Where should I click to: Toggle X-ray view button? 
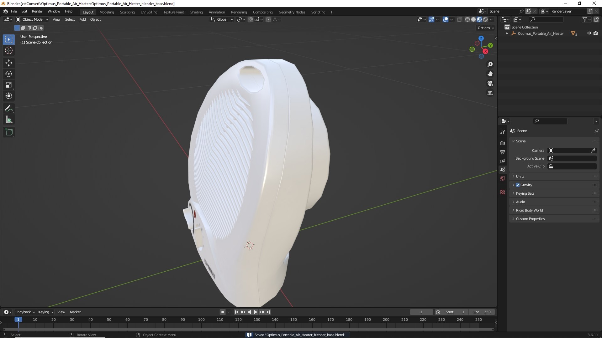coord(459,19)
